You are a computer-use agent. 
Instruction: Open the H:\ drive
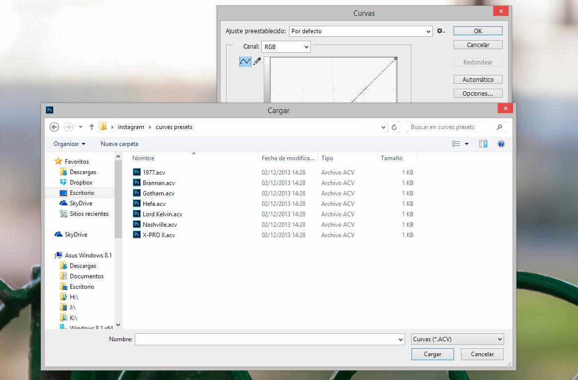pos(69,297)
